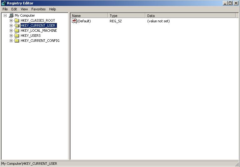Click the HKEY_CLASSES_ROOT folder icon
Viewport: 240px width, 167px height.
pyautogui.click(x=17, y=20)
